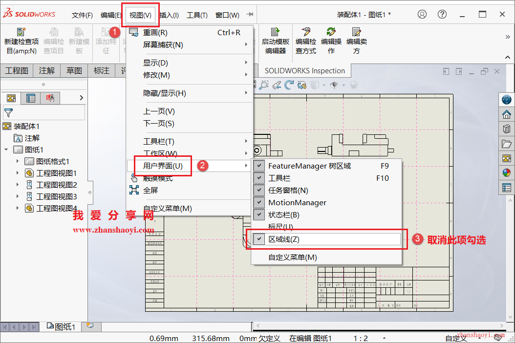The width and height of the screenshot is (515, 343).
Task: Click the filter funnel icon in tree
Action: (8, 113)
